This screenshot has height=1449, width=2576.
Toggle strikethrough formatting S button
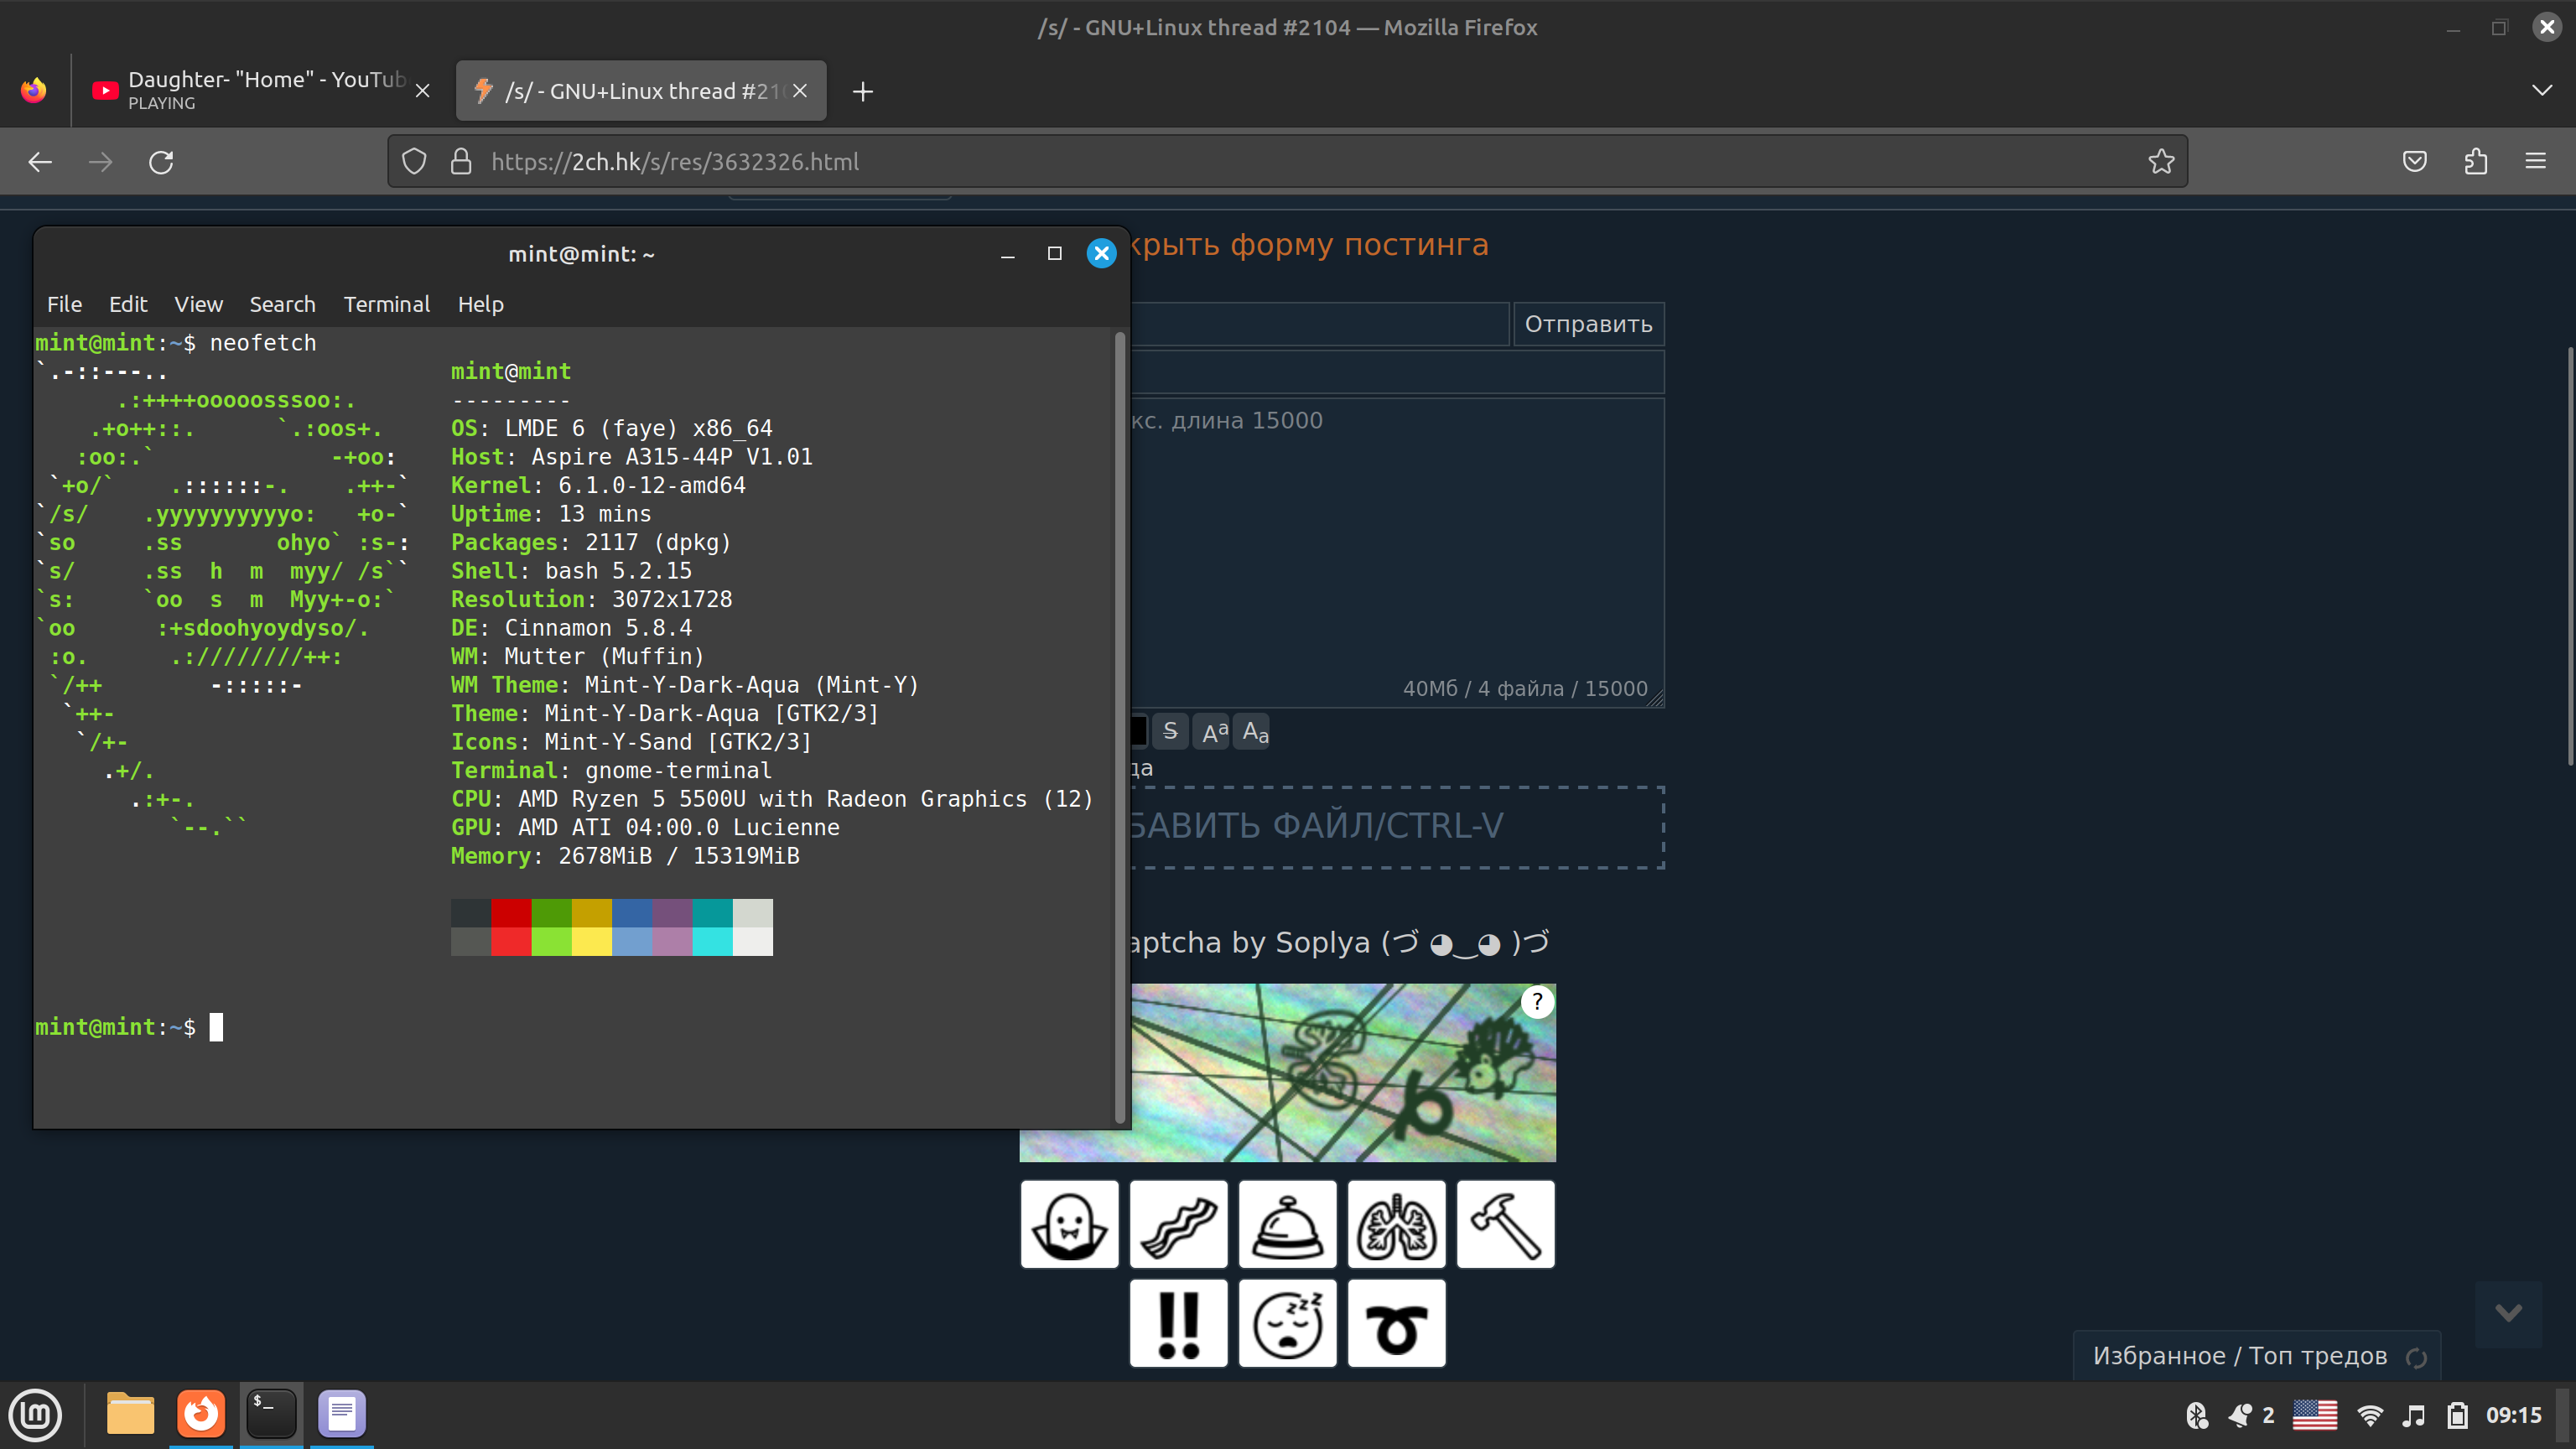[x=1170, y=731]
